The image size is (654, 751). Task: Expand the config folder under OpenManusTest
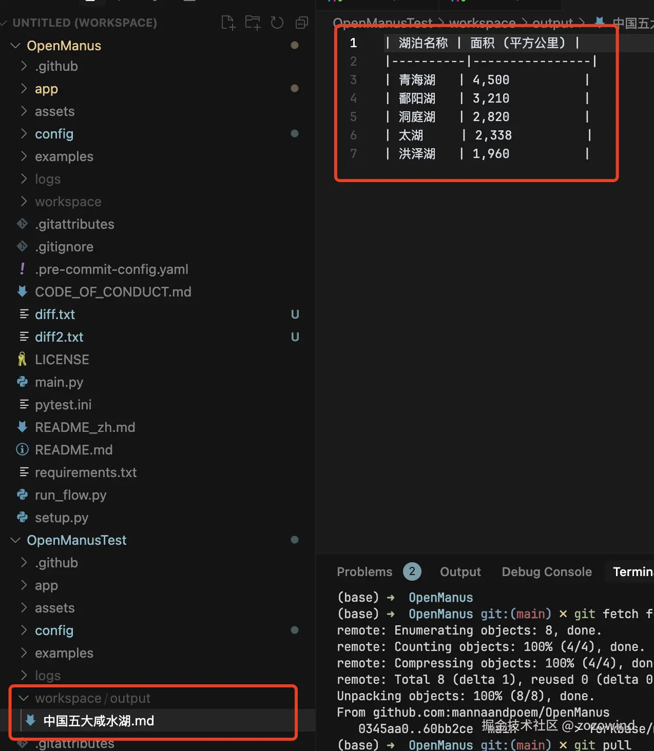point(24,630)
